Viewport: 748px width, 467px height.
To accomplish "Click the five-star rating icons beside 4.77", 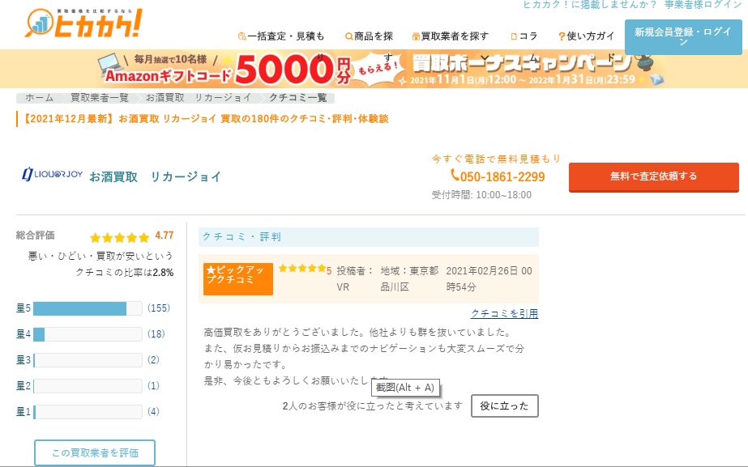I will [x=120, y=237].
